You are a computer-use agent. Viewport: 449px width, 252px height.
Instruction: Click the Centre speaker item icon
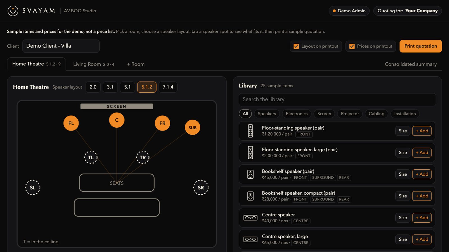[x=250, y=218]
